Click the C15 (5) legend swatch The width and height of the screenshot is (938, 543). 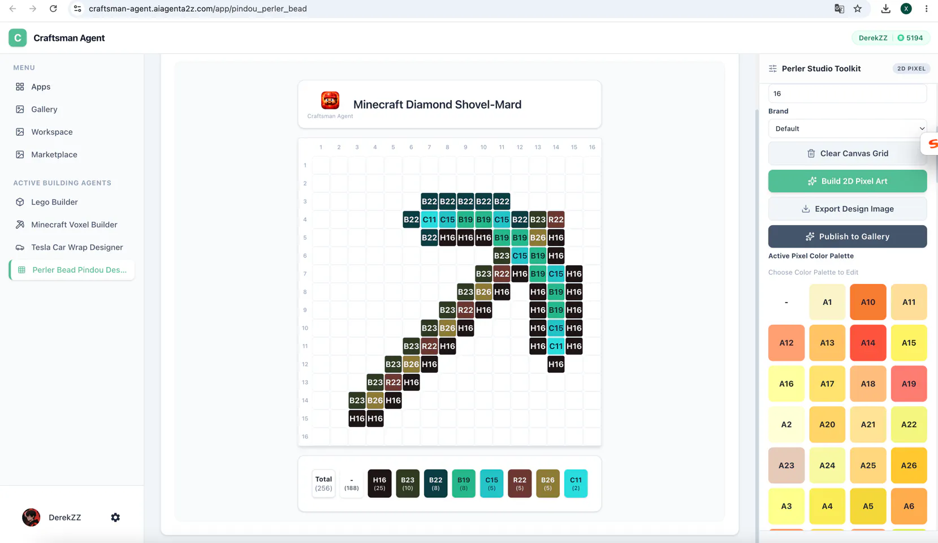click(492, 484)
